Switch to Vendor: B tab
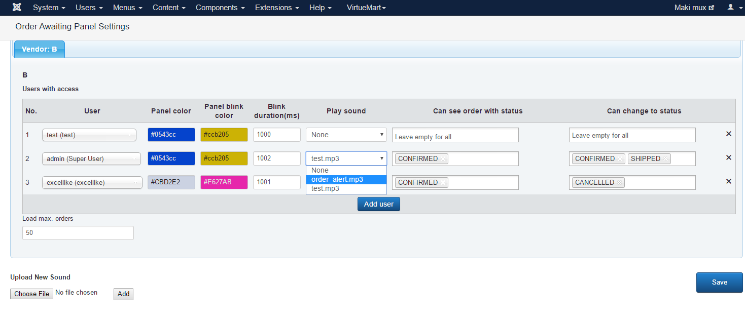 [40, 49]
